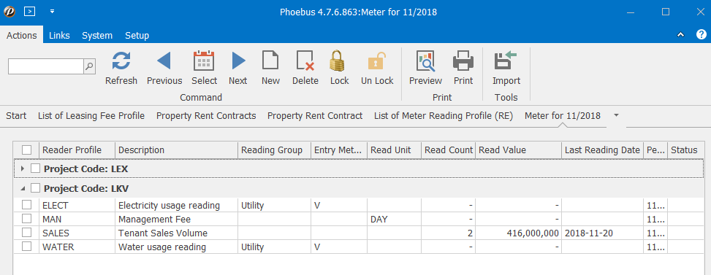Switch to Property Rent Contract tab
Screen dimensions: 711x275
click(x=315, y=116)
